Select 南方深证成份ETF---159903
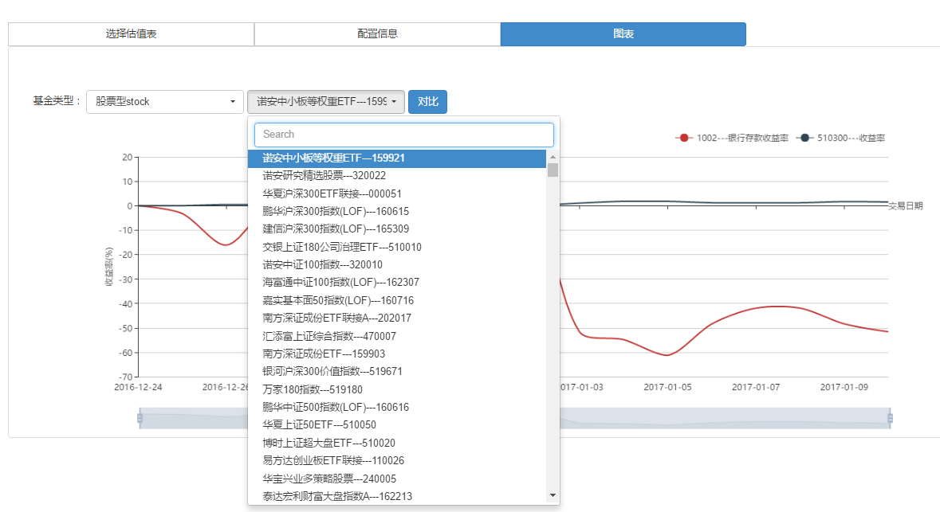 pyautogui.click(x=397, y=354)
